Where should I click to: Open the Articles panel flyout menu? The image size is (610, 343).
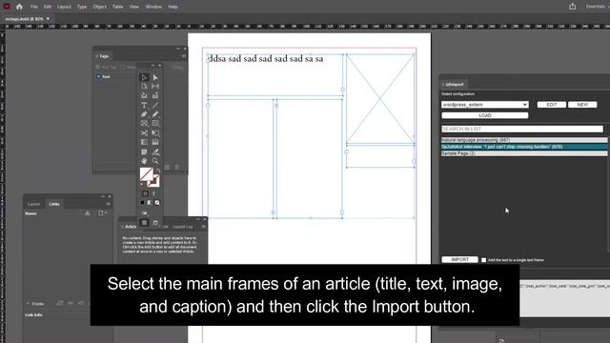[x=203, y=227]
